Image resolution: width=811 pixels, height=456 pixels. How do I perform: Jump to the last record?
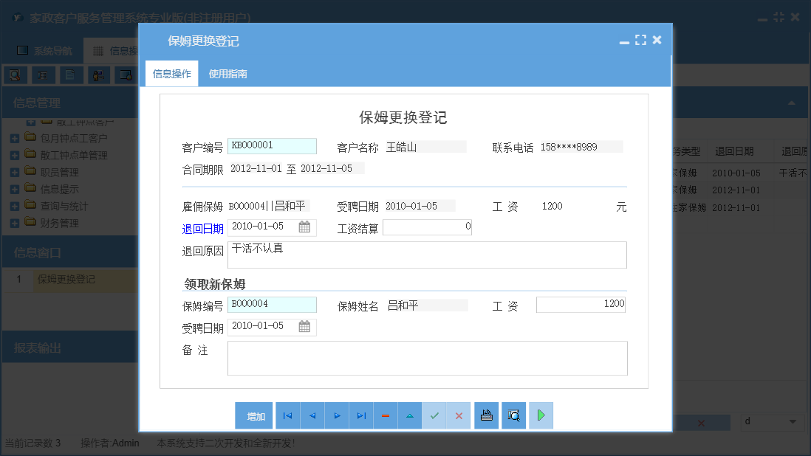click(361, 415)
